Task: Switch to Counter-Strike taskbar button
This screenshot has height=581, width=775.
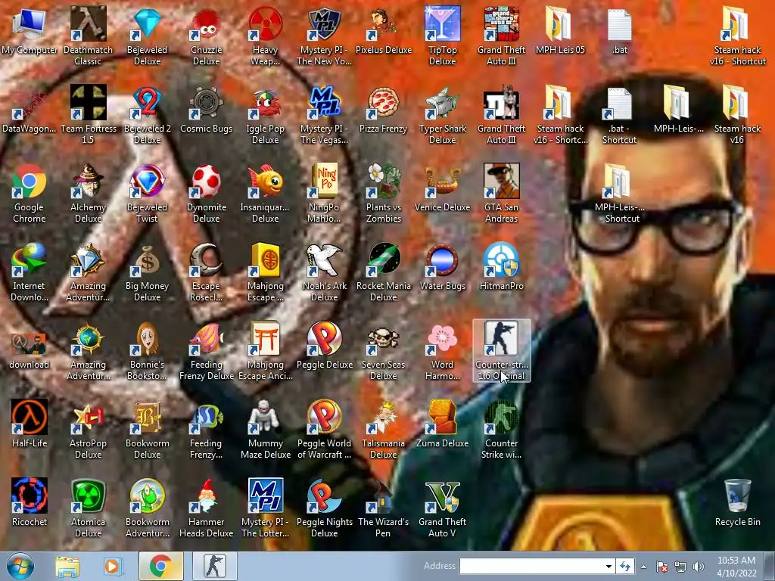Action: tap(214, 566)
